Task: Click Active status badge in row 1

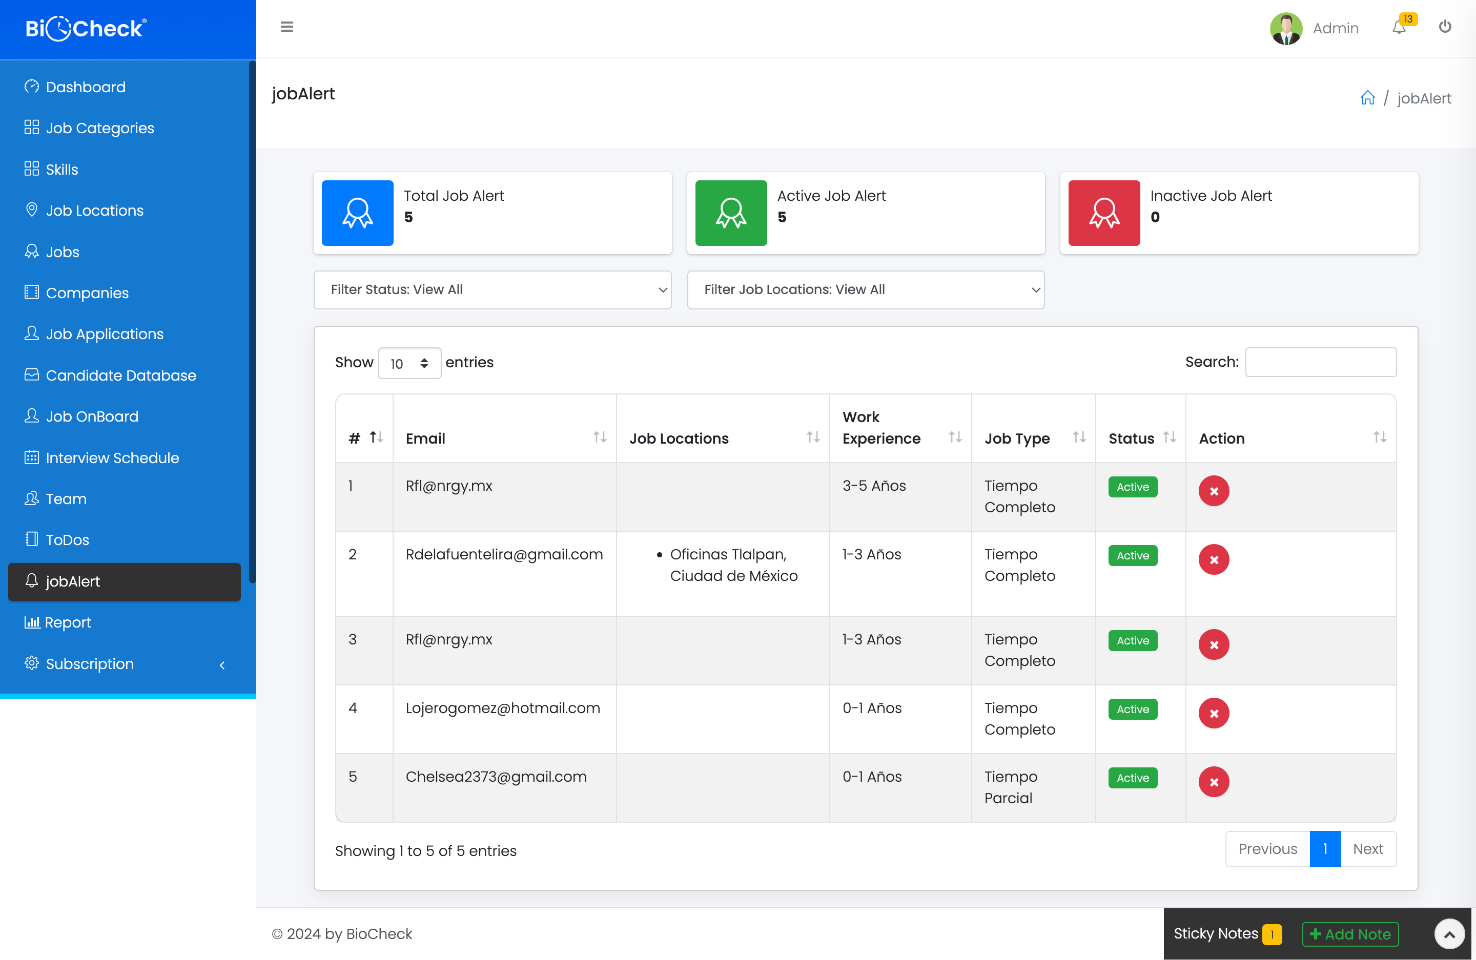Action: click(x=1133, y=487)
